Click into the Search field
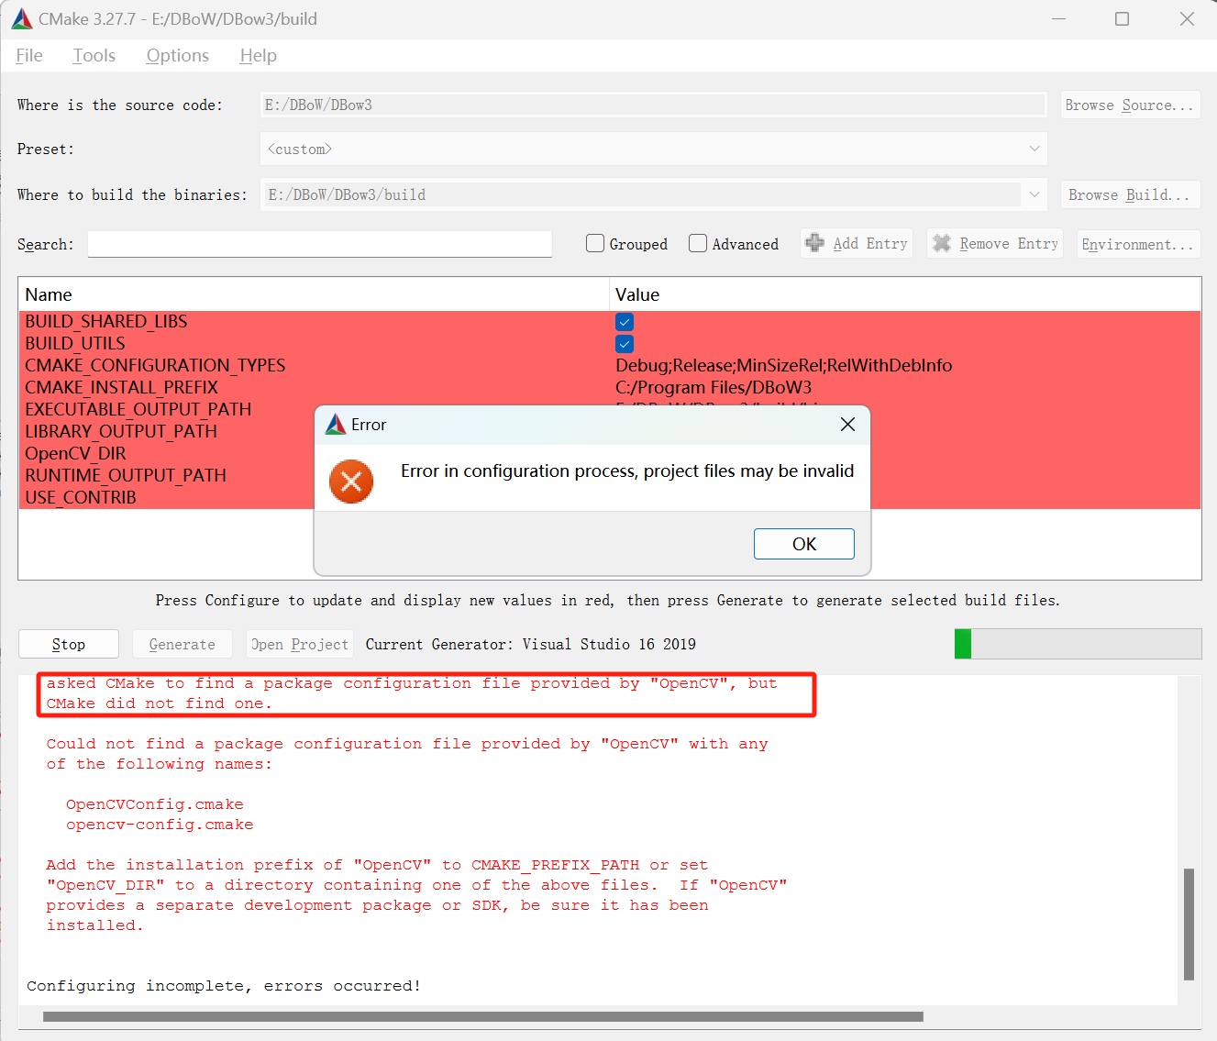Screen dimensions: 1217x1041 (320, 244)
